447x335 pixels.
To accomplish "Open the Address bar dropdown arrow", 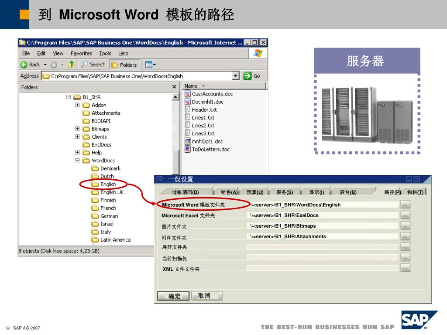I will pos(235,76).
